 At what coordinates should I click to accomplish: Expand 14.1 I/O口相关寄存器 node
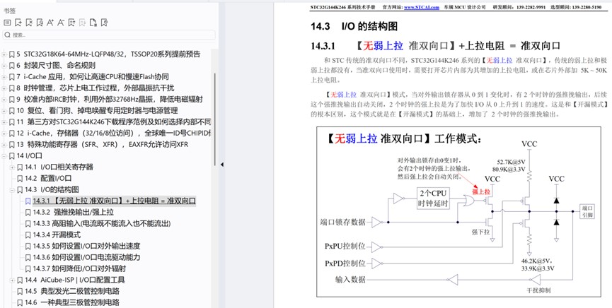12,167
